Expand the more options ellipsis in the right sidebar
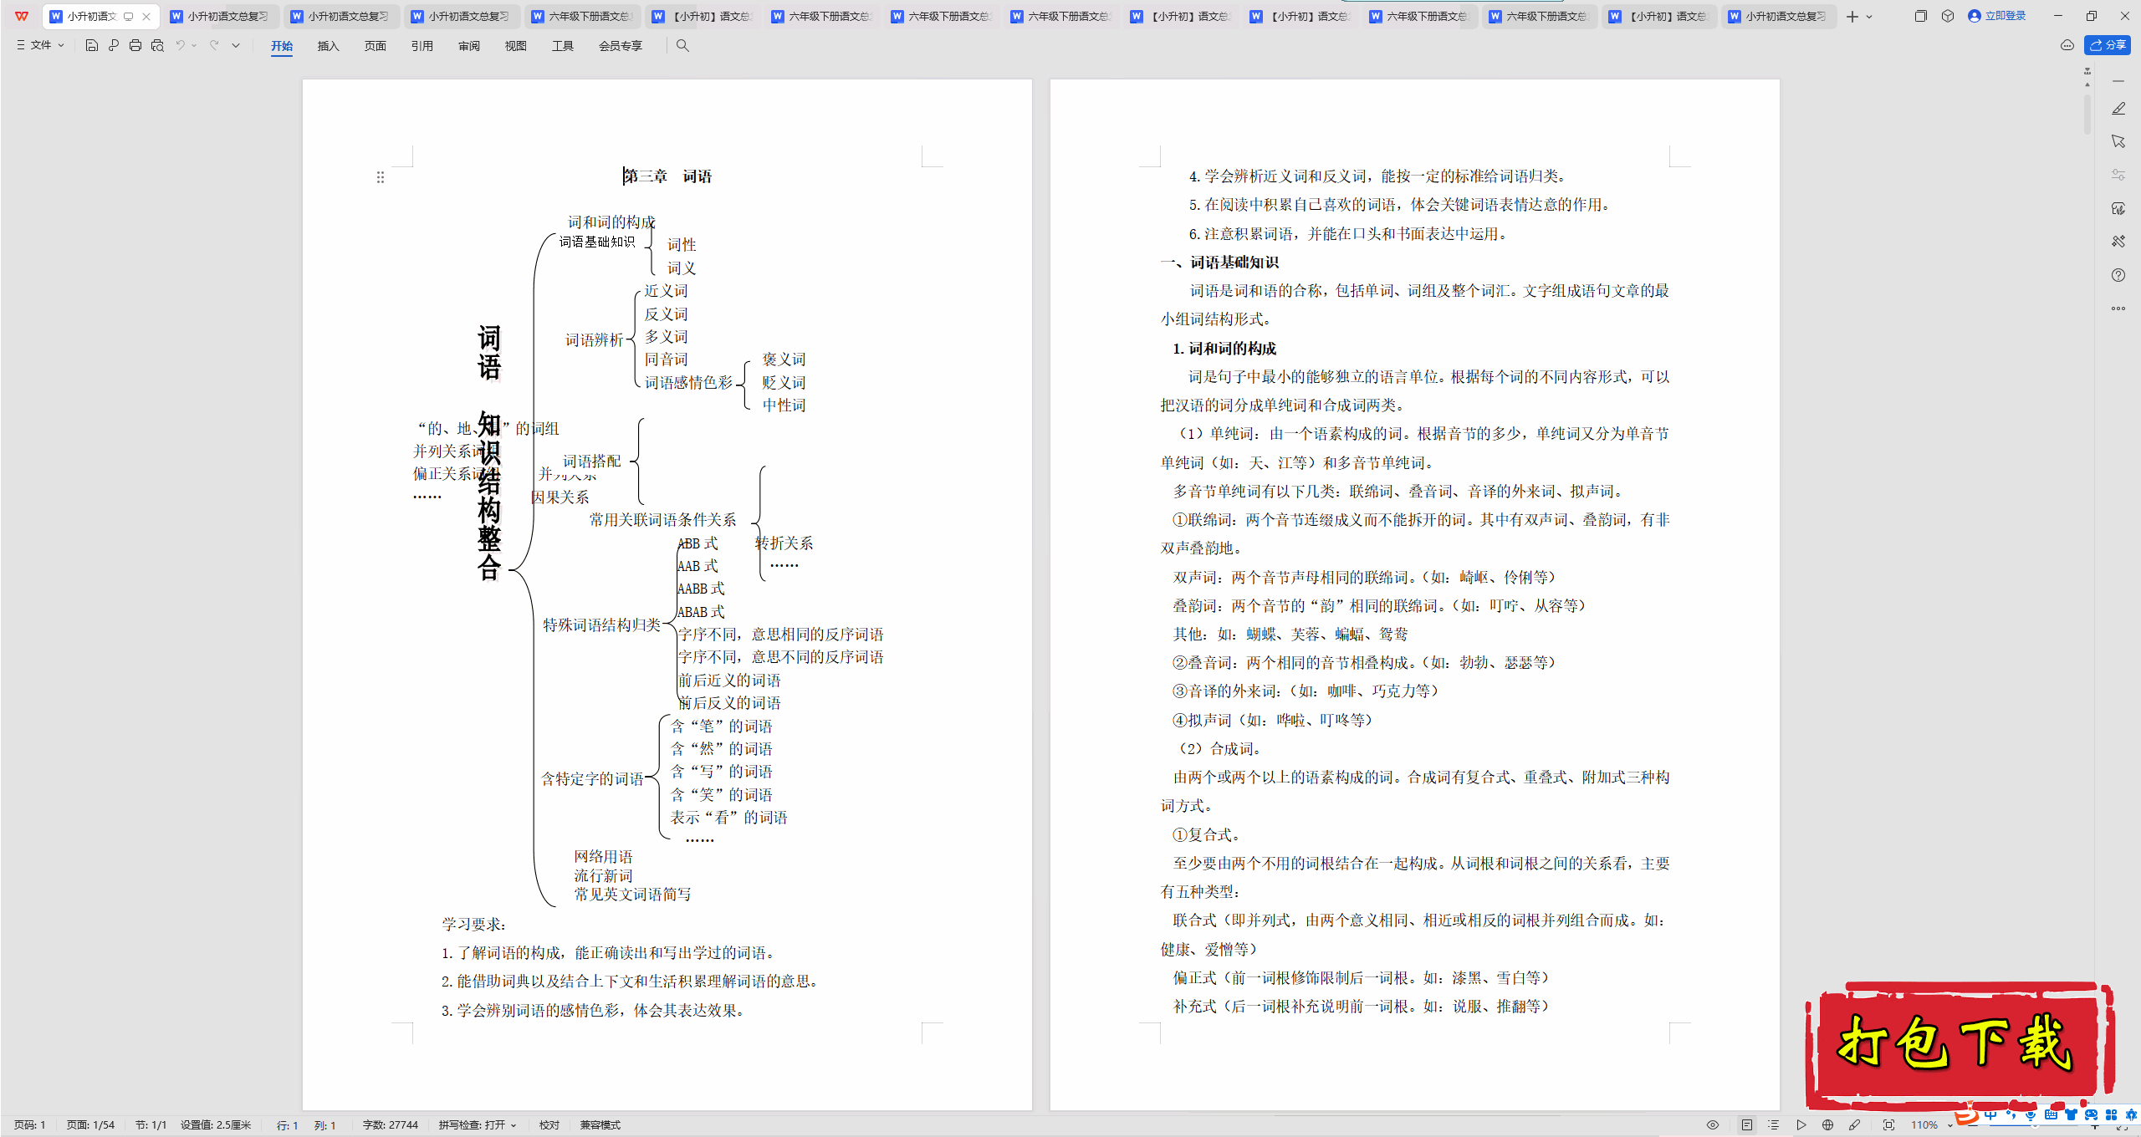Viewport: 2141px width, 1137px height. coord(2118,308)
